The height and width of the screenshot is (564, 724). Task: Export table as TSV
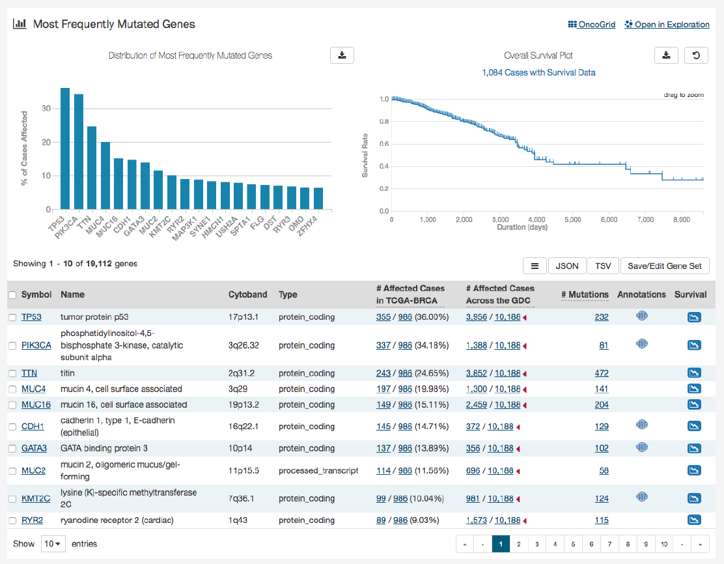click(x=603, y=266)
